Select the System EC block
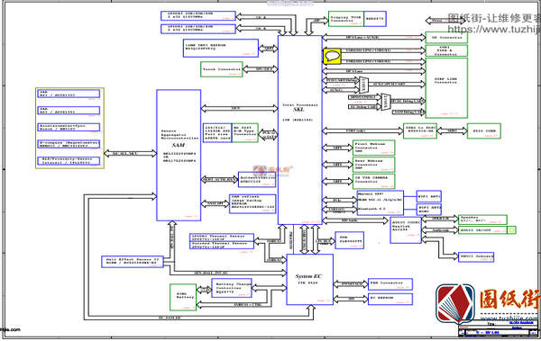 point(310,279)
